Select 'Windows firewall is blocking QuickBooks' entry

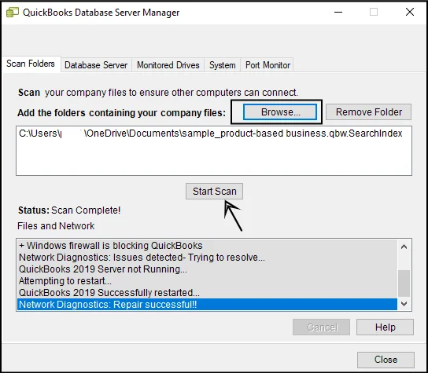pos(207,246)
